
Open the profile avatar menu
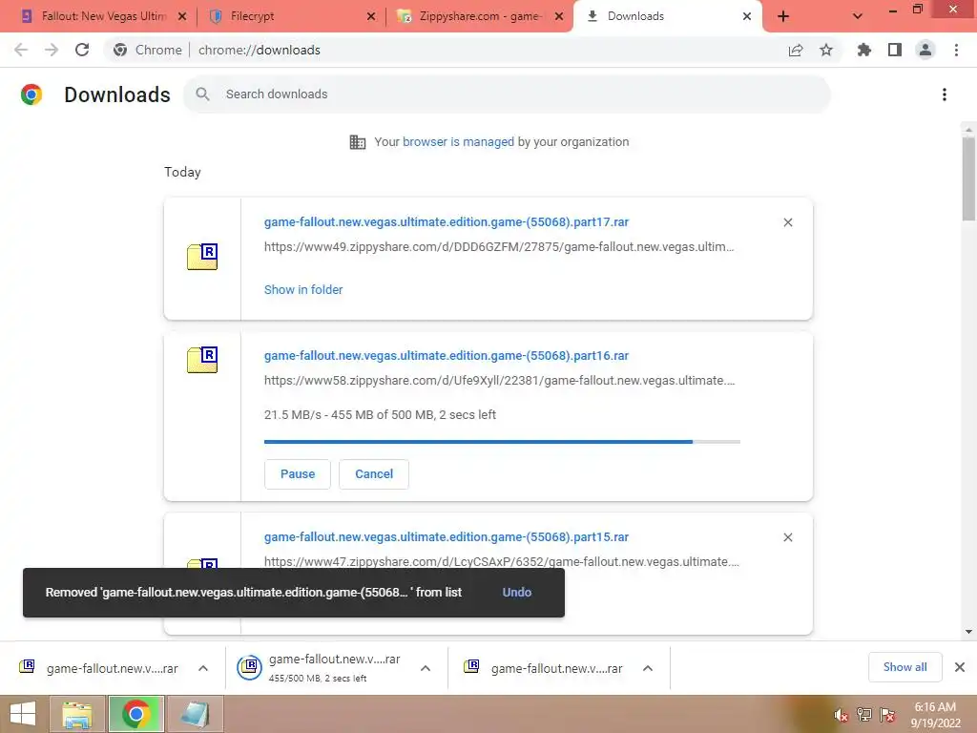point(925,50)
